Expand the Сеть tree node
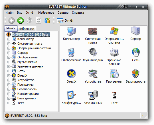The height and width of the screenshot is (125, 154). click(x=9, y=71)
